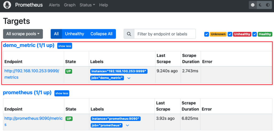Image resolution: width=274 pixels, height=133 pixels.
Task: Go to Prometheus home title
Action: pos(29,5)
